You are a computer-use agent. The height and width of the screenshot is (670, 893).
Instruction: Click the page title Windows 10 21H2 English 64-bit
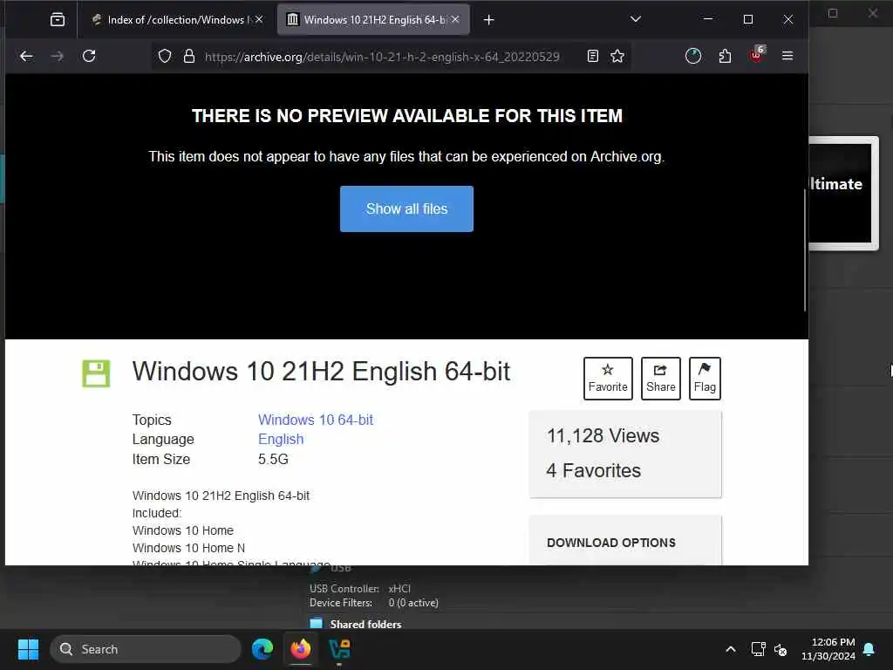[x=321, y=372]
